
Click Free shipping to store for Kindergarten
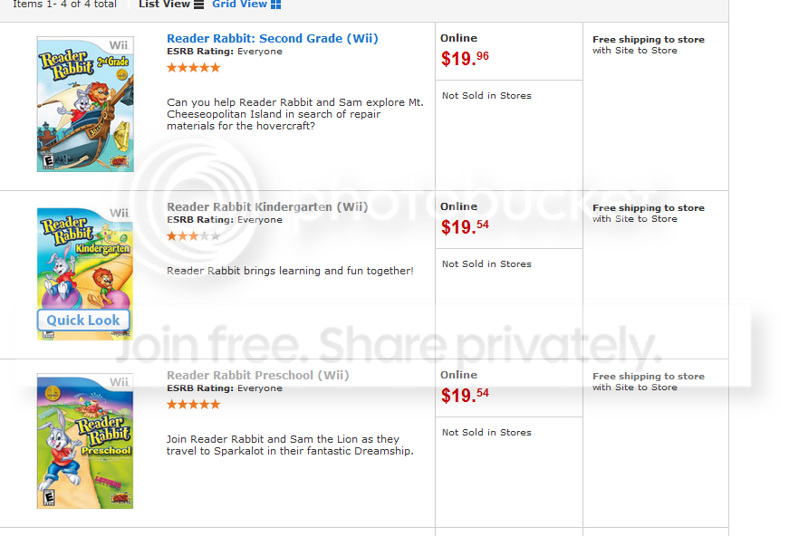point(648,208)
